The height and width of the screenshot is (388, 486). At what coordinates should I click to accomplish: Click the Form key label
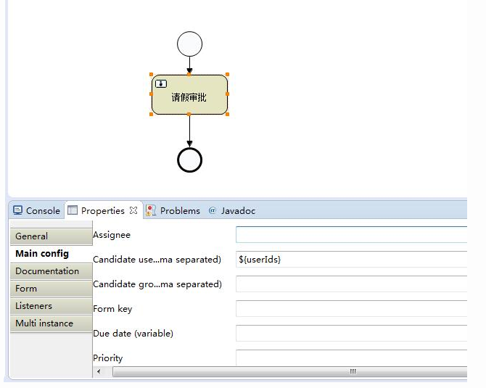click(x=112, y=309)
